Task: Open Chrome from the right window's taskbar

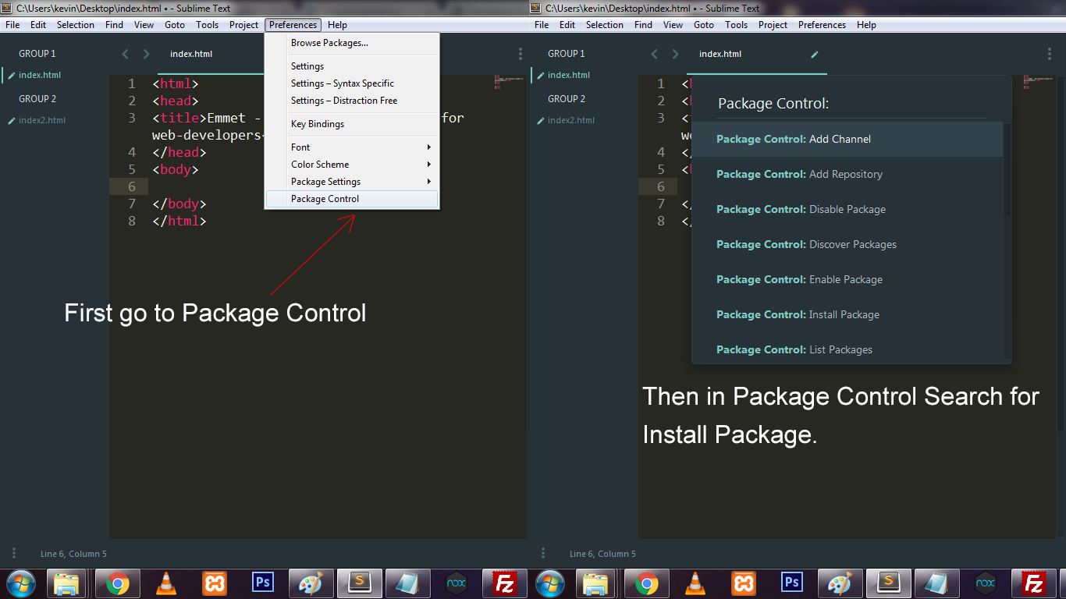Action: click(x=647, y=583)
